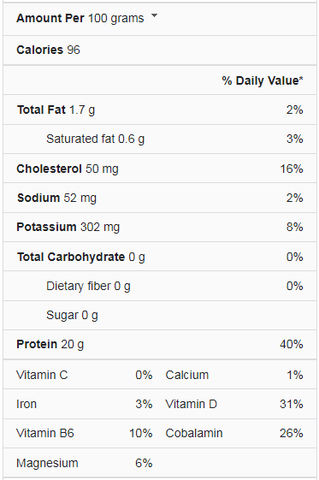
Task: Select the Vitamin B6 label
Action: (45, 433)
